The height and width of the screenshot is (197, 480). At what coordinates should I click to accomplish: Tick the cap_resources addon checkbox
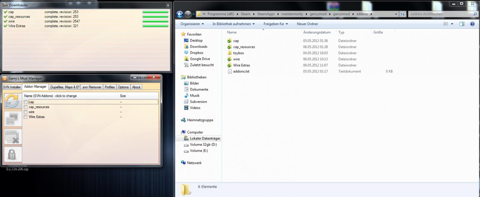coord(25,107)
